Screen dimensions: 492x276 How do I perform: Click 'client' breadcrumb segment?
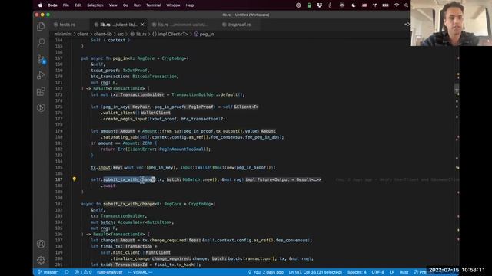83,34
